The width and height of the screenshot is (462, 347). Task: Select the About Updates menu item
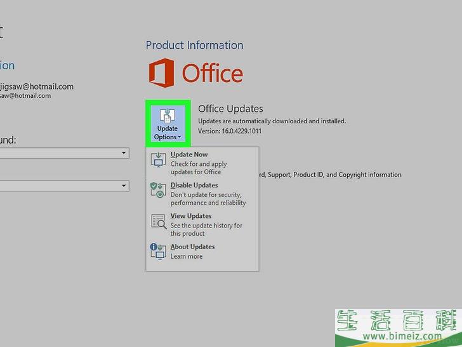[x=193, y=247]
